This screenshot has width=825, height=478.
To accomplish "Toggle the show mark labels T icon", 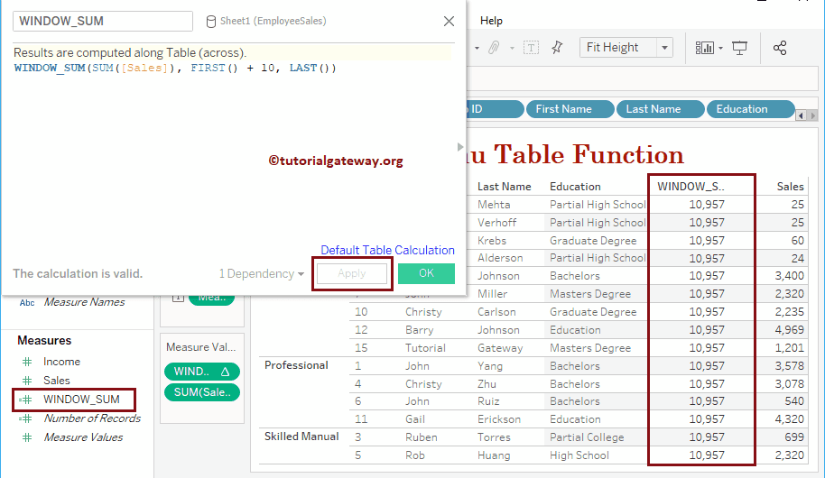I will 531,48.
